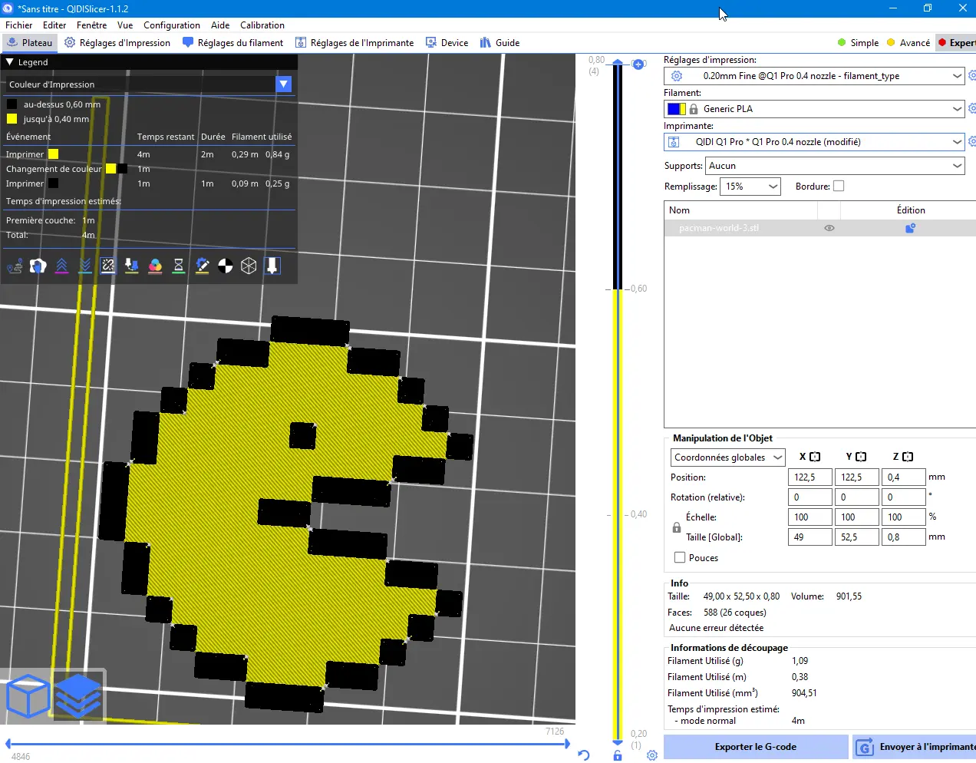The image size is (976, 763).
Task: Click the printer preset icon in Imprimante
Action: [x=674, y=142]
